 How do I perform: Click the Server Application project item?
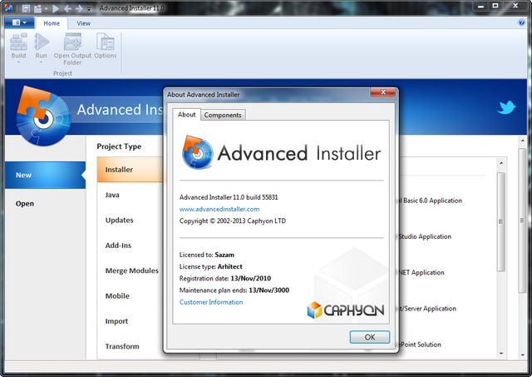coord(427,309)
